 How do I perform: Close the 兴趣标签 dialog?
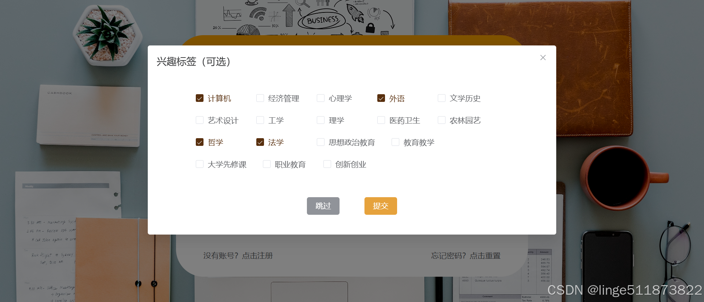[x=543, y=58]
